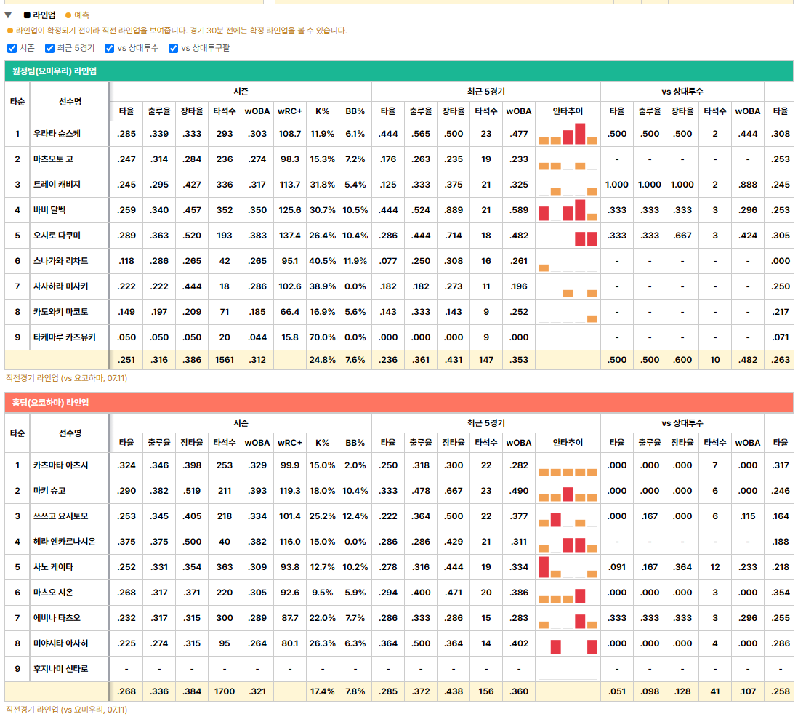Image resolution: width=798 pixels, height=722 pixels.
Task: Sort home lineup by K% column
Action: coord(322,443)
